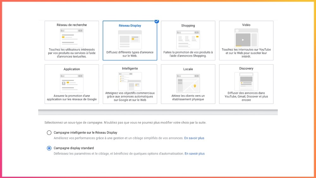This screenshot has height=178, width=316.
Task: Click 'Sélectionnez un sous-type de campagne' instruction text
Action: point(125,123)
